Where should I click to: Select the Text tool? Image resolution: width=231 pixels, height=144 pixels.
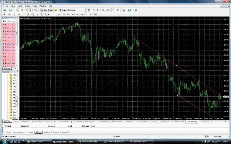point(37,14)
